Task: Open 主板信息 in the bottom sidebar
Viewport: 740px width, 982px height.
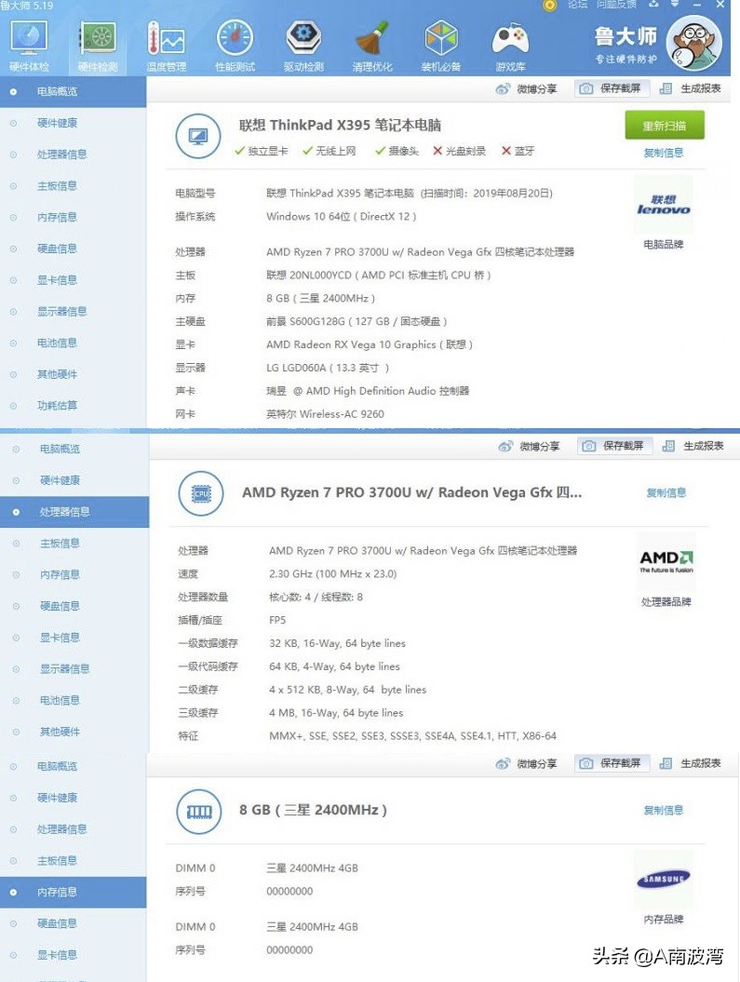Action: 74,860
